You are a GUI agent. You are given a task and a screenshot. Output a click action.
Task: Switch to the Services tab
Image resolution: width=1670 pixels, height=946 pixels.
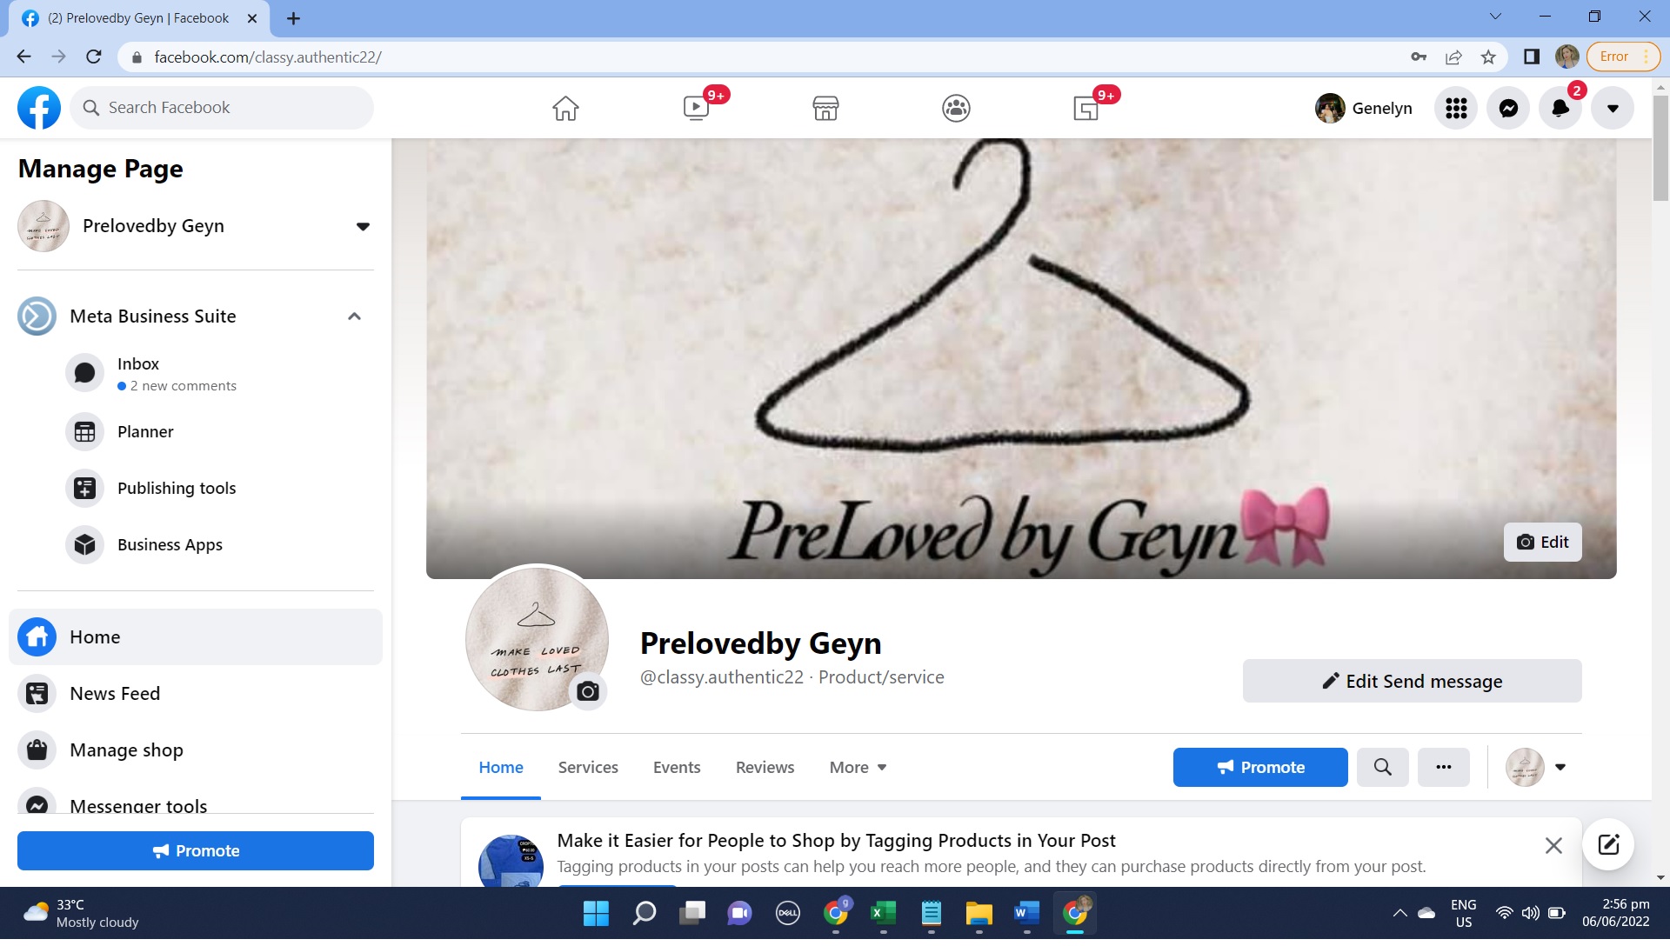pyautogui.click(x=588, y=767)
